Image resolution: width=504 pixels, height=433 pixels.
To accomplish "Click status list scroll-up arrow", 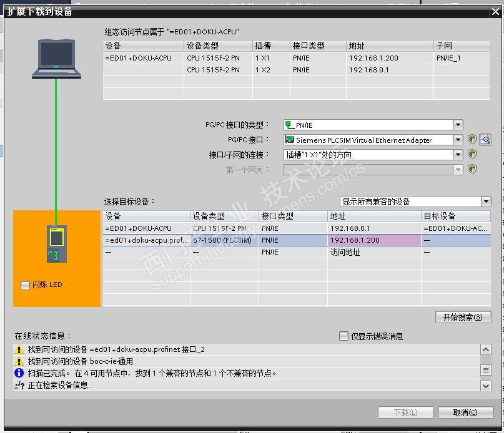I will (486, 349).
